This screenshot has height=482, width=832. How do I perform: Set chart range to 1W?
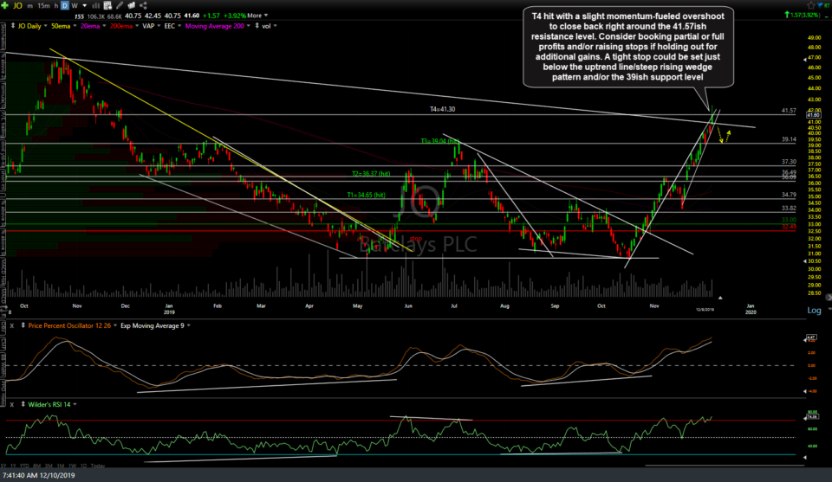72,466
